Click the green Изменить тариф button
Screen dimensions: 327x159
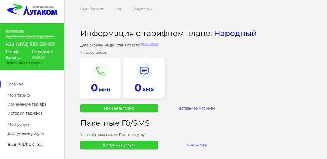[119, 108]
